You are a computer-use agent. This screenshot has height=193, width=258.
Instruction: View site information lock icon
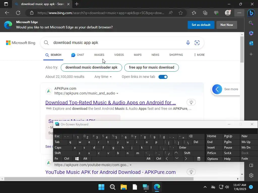coord(32,13)
